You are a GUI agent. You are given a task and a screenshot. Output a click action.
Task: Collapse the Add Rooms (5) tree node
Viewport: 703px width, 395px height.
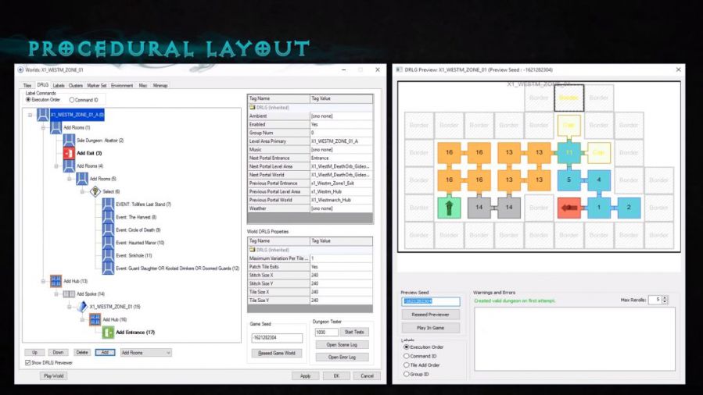(x=69, y=179)
